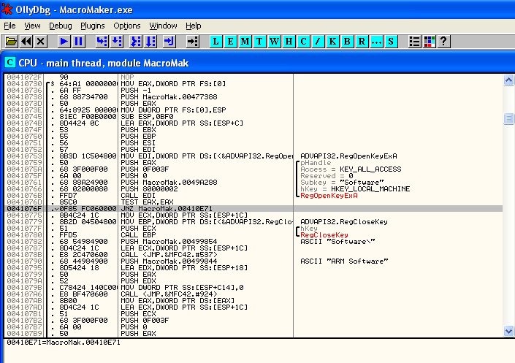Open help with question mark icon
The width and height of the screenshot is (515, 363).
pos(443,42)
